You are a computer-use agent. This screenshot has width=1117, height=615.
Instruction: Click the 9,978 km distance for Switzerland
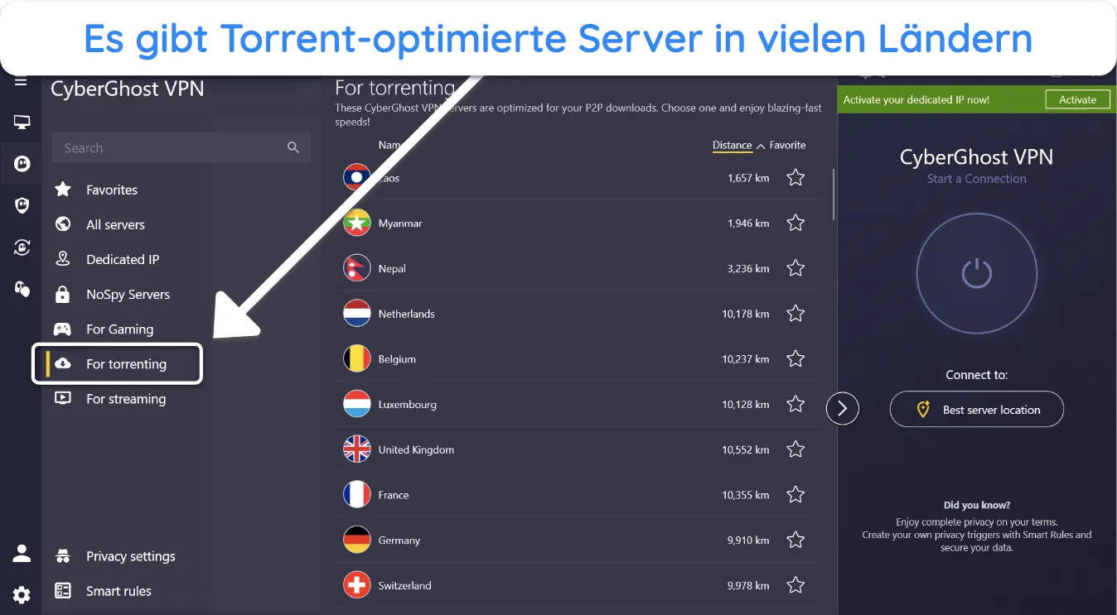pos(748,585)
